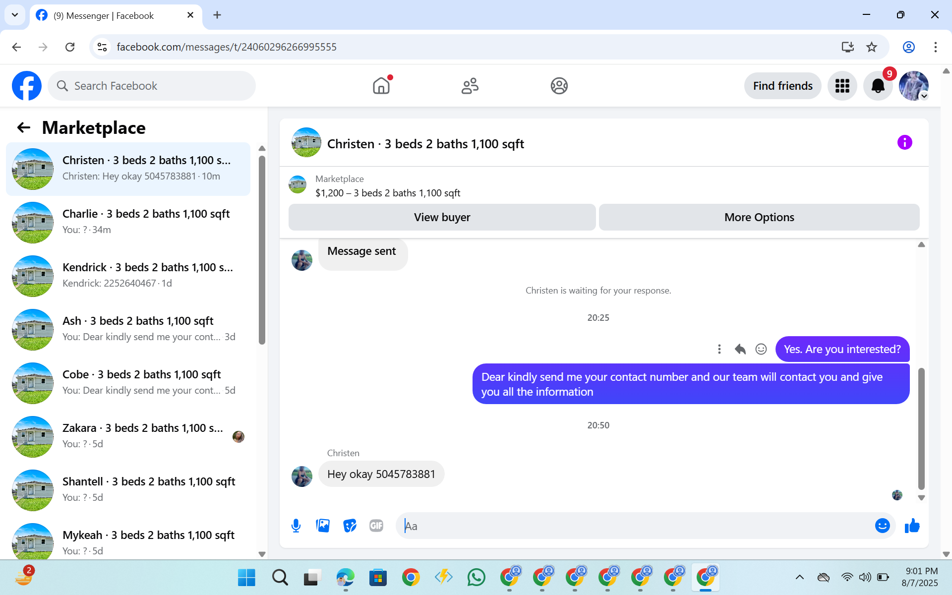Screen dimensions: 952x595
Task: Reload the page
Action: 70,47
